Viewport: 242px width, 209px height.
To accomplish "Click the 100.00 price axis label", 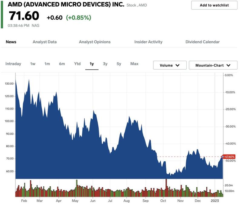I will tap(9, 121).
